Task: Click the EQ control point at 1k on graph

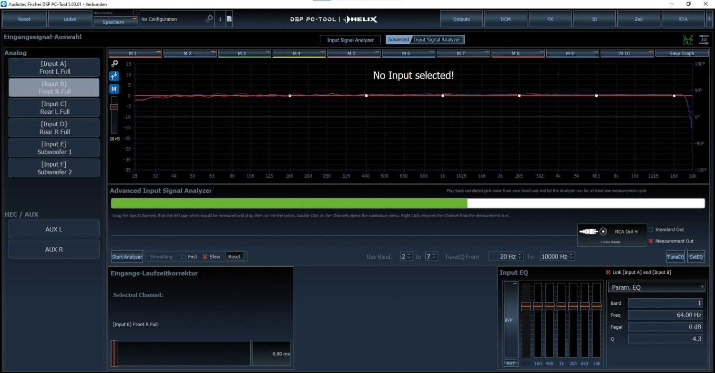Action: click(443, 96)
